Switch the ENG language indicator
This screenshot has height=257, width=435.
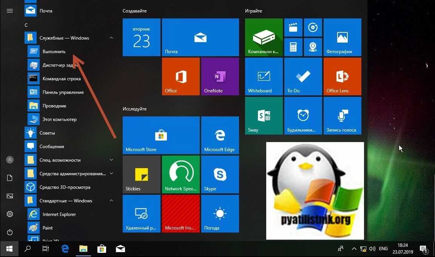point(383,249)
